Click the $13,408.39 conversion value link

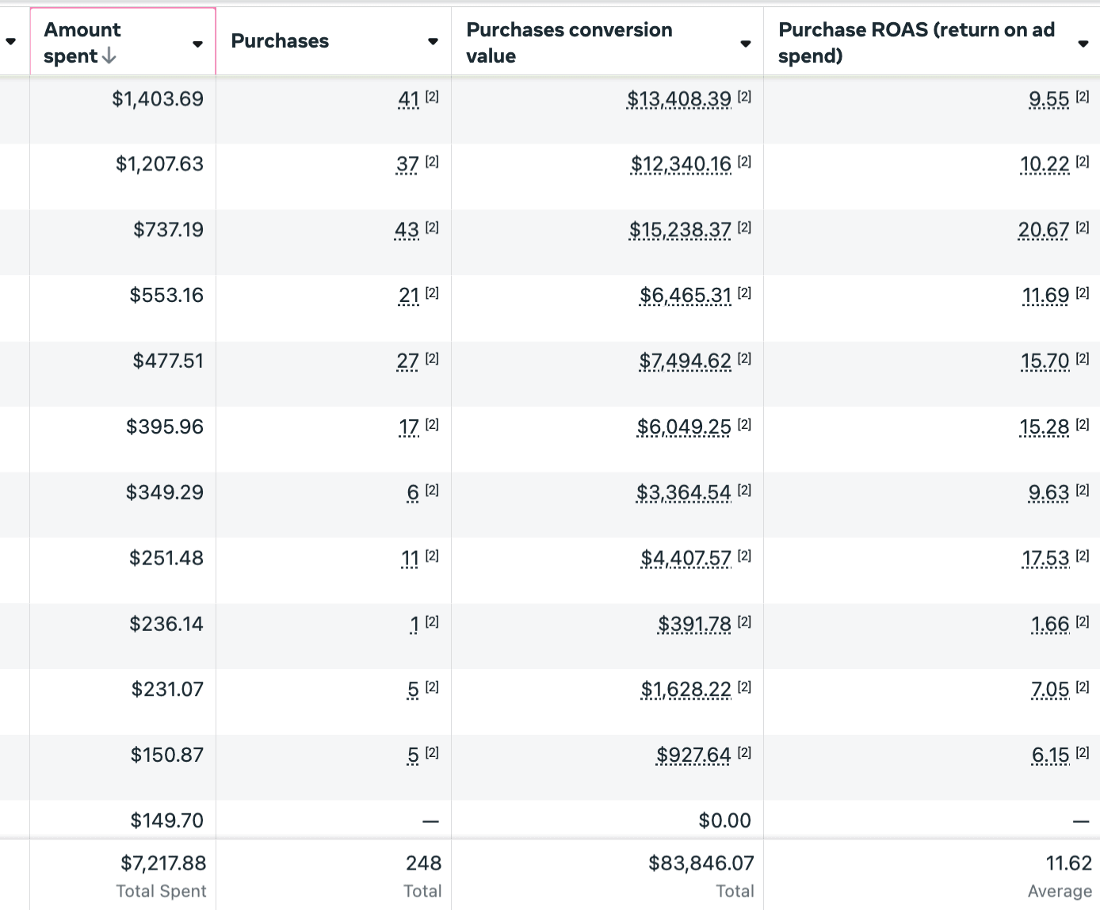pos(678,99)
